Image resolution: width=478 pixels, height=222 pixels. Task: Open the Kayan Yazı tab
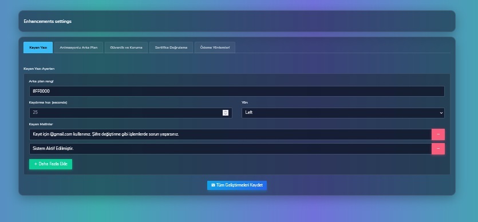click(38, 47)
